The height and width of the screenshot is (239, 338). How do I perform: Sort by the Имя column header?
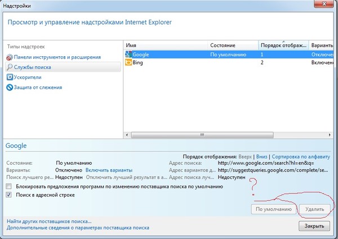point(166,46)
